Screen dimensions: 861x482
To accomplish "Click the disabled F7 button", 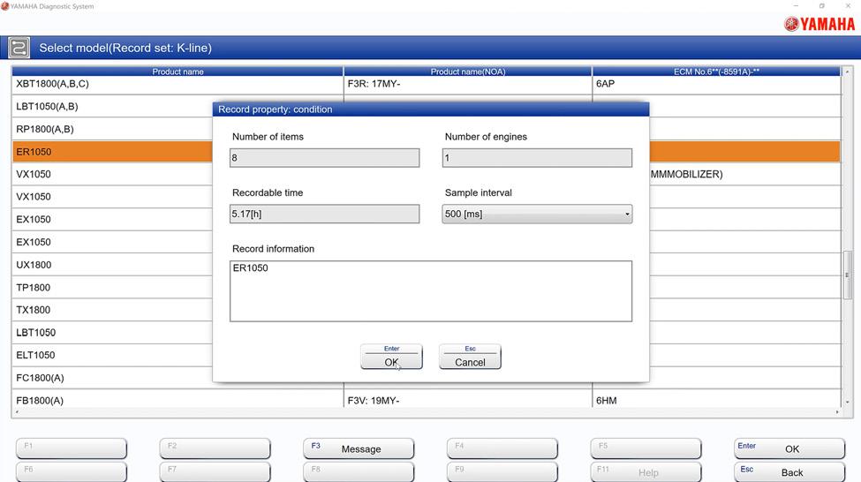I will click(x=215, y=472).
